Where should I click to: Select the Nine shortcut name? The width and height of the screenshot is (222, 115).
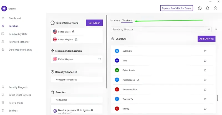(125, 61)
